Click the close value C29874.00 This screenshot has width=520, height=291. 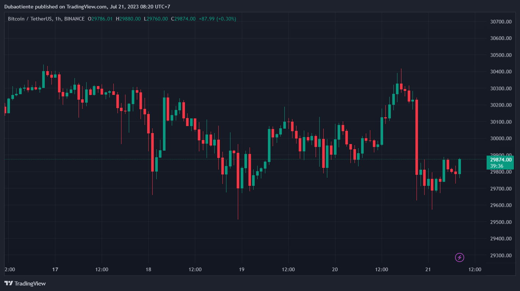click(183, 19)
